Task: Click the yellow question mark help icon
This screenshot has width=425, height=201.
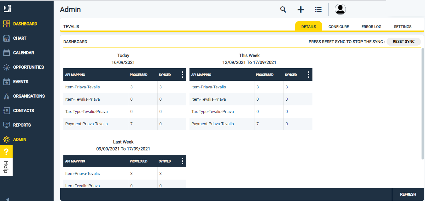Action: 6,152
